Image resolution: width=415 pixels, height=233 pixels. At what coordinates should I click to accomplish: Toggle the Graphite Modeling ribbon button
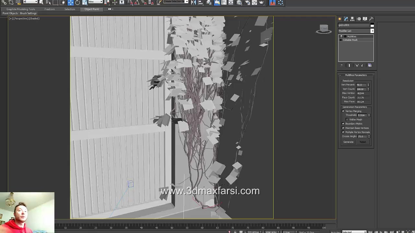[x=217, y=3]
